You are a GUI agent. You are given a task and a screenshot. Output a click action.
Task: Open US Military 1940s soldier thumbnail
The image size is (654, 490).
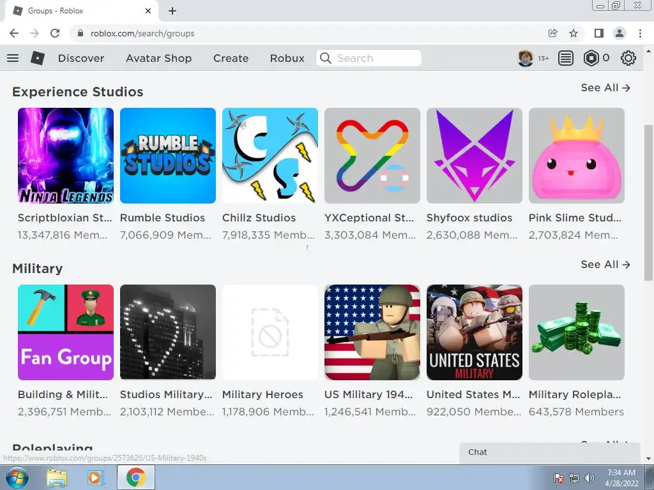coord(372,332)
